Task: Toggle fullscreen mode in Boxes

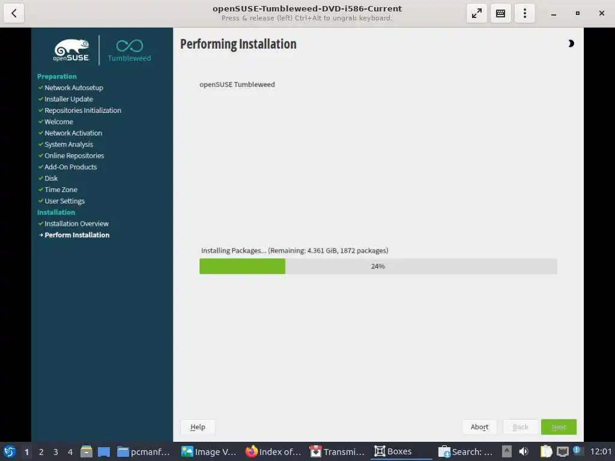Action: [x=476, y=13]
